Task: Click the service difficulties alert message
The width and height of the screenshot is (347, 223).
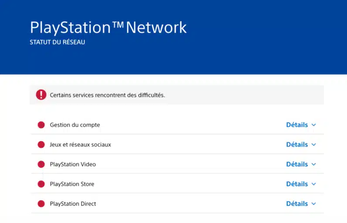Action: point(108,95)
